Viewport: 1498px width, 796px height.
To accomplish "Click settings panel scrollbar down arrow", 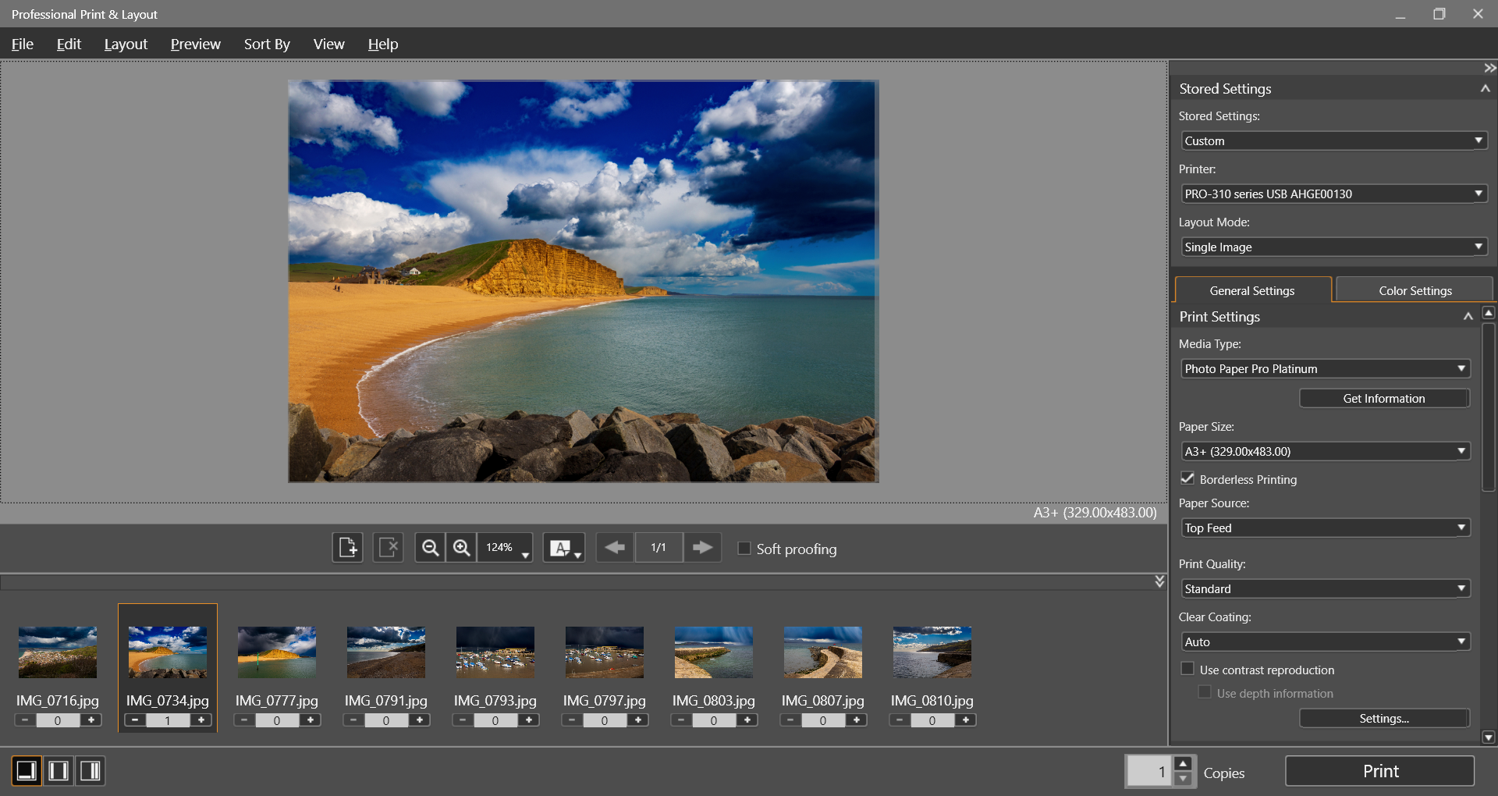I will tap(1489, 737).
